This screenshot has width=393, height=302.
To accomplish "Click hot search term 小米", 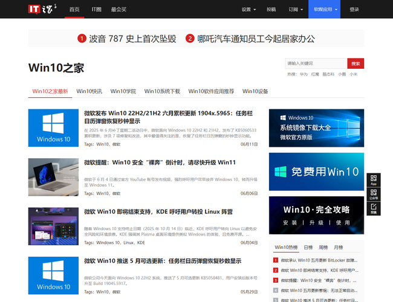I will (354, 74).
